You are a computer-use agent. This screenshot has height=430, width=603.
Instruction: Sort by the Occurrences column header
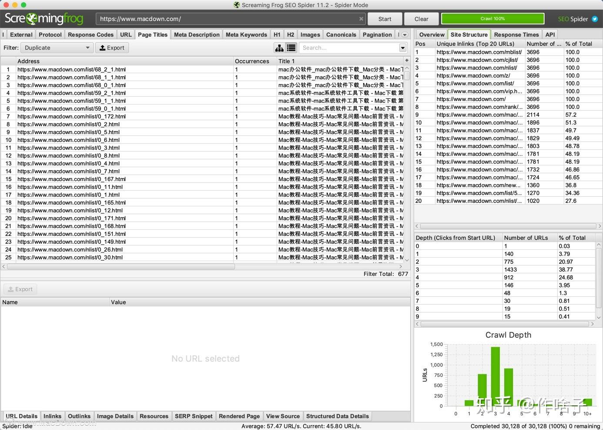[255, 61]
